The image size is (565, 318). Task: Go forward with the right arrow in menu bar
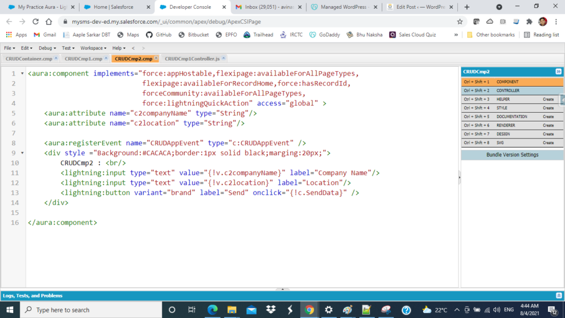tap(143, 48)
